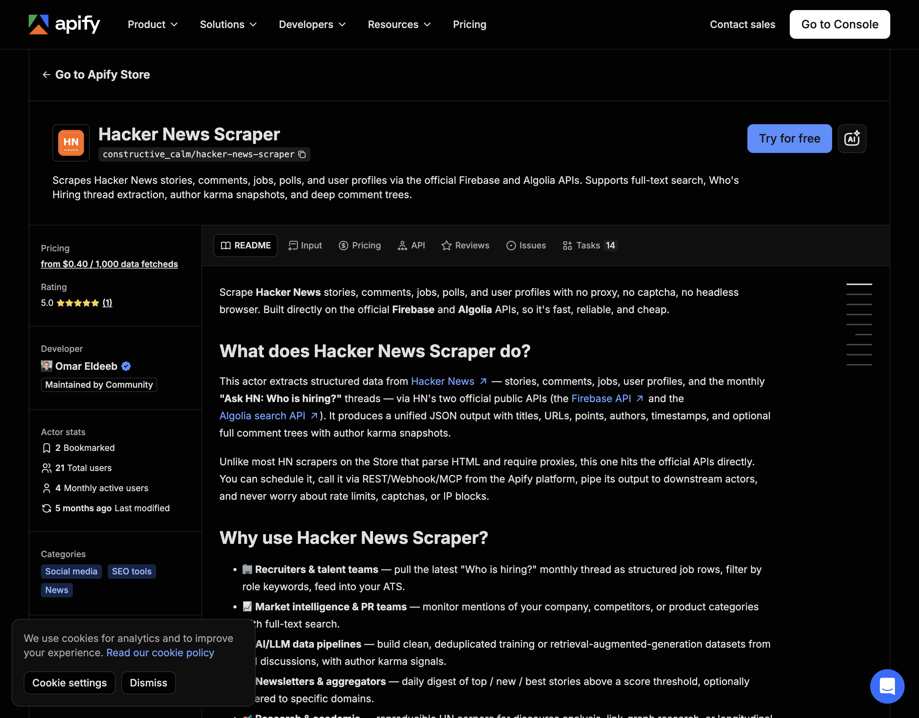
Task: Click the Hacker News Scraper actor icon
Action: [x=71, y=143]
